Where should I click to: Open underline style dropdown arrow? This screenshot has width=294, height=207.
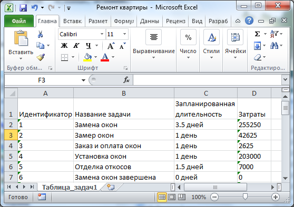pos(97,45)
